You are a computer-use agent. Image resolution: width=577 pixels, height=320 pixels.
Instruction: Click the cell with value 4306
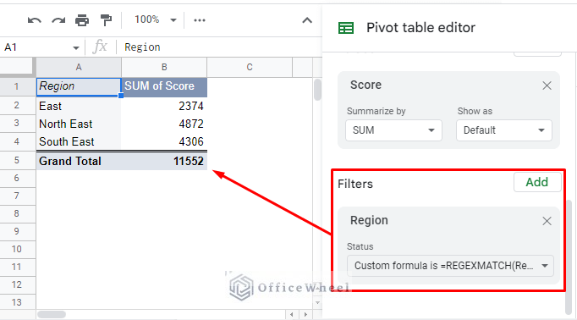click(x=164, y=141)
